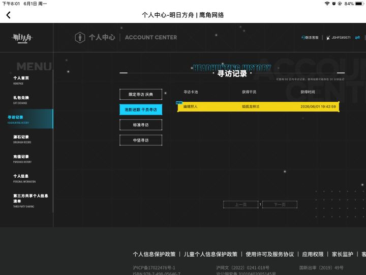This screenshot has width=366, height=275.
Task: Open the 应用权限 footer link
Action: [313, 254]
